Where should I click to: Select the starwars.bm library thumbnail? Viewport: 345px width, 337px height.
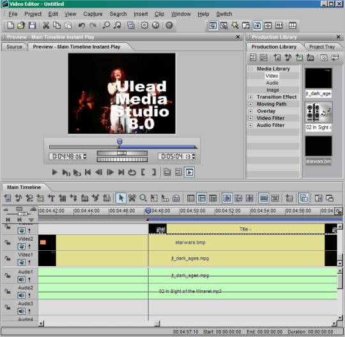click(x=318, y=146)
